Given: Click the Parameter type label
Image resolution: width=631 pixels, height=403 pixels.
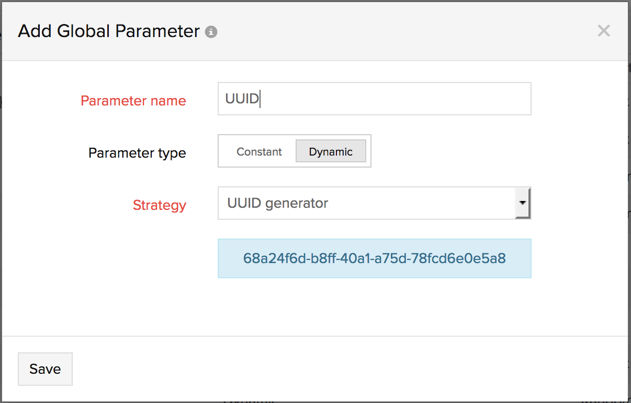Looking at the screenshot, I should coord(137,153).
